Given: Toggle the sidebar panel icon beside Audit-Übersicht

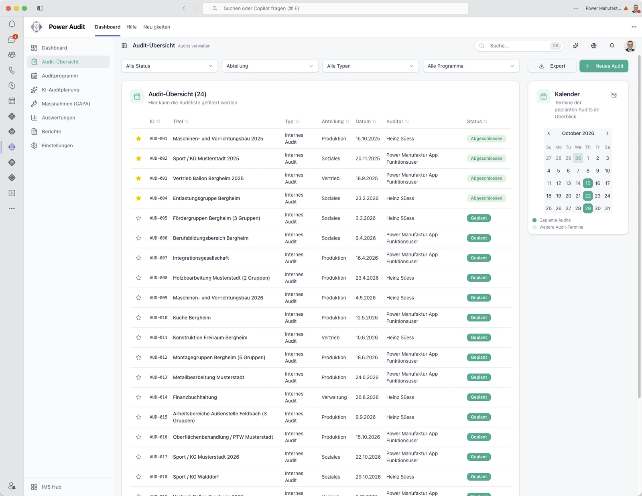Looking at the screenshot, I should 124,46.
